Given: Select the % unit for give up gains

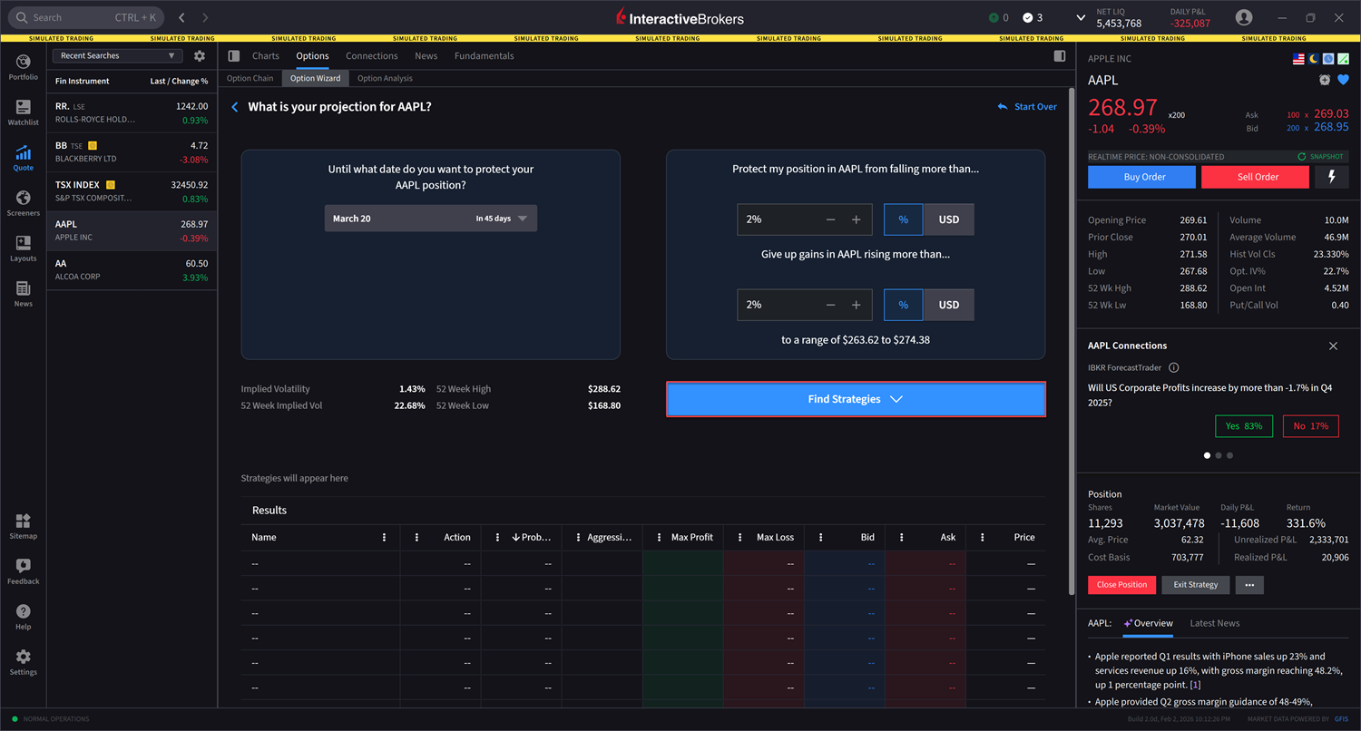Looking at the screenshot, I should (903, 305).
